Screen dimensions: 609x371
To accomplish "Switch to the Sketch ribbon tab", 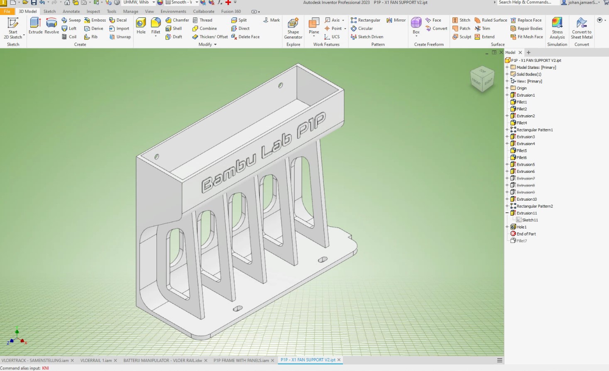I will (49, 11).
